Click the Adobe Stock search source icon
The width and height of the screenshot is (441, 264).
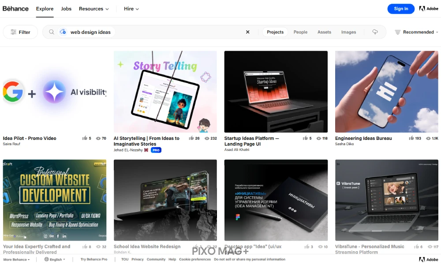click(x=63, y=32)
